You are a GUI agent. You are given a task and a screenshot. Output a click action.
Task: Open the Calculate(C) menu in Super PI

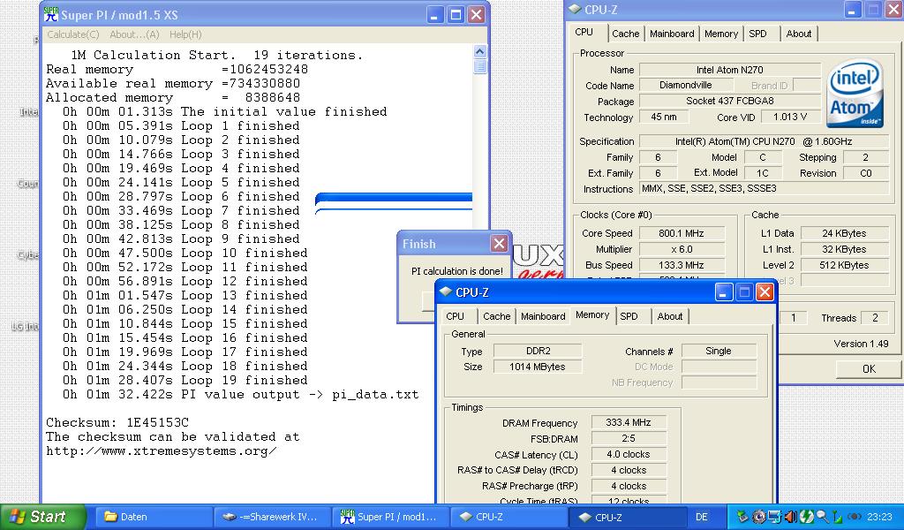point(73,34)
